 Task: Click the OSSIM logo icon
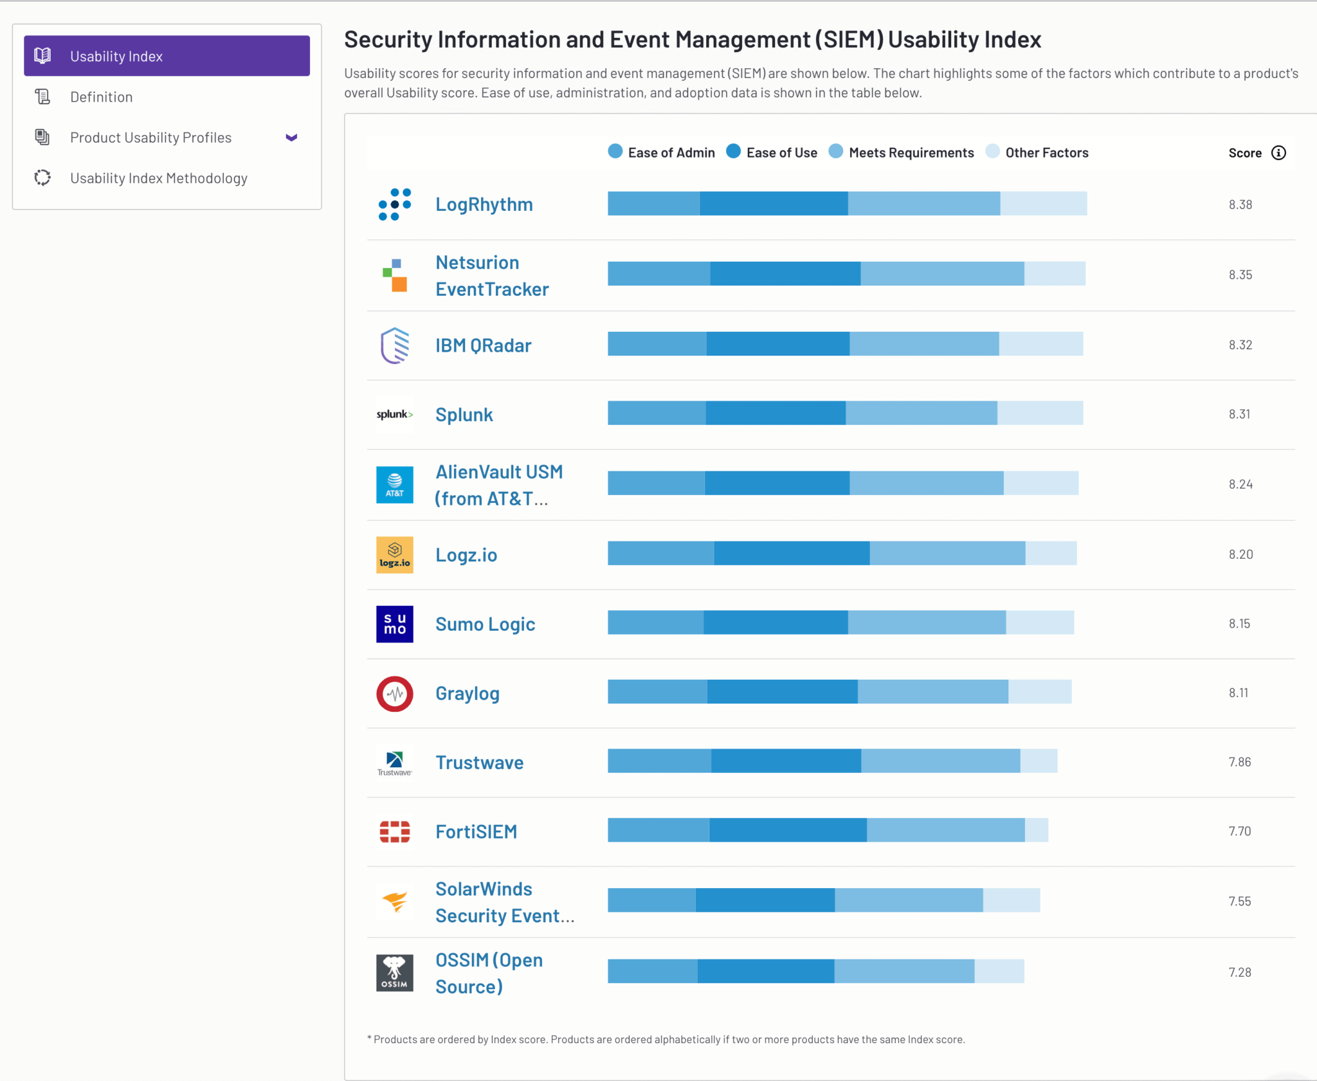394,972
